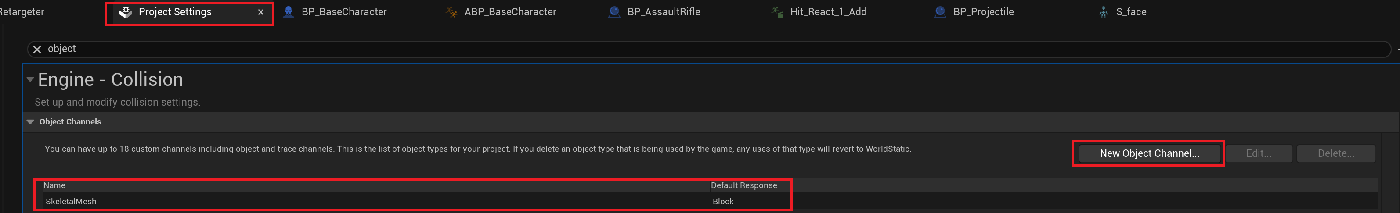Click the S_face skeleton icon
1400x213 pixels.
tap(1103, 12)
